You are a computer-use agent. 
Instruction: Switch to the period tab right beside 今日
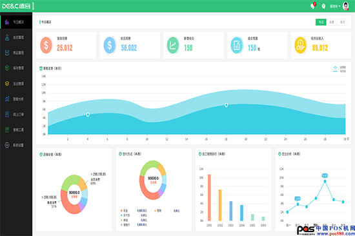tap(332, 22)
